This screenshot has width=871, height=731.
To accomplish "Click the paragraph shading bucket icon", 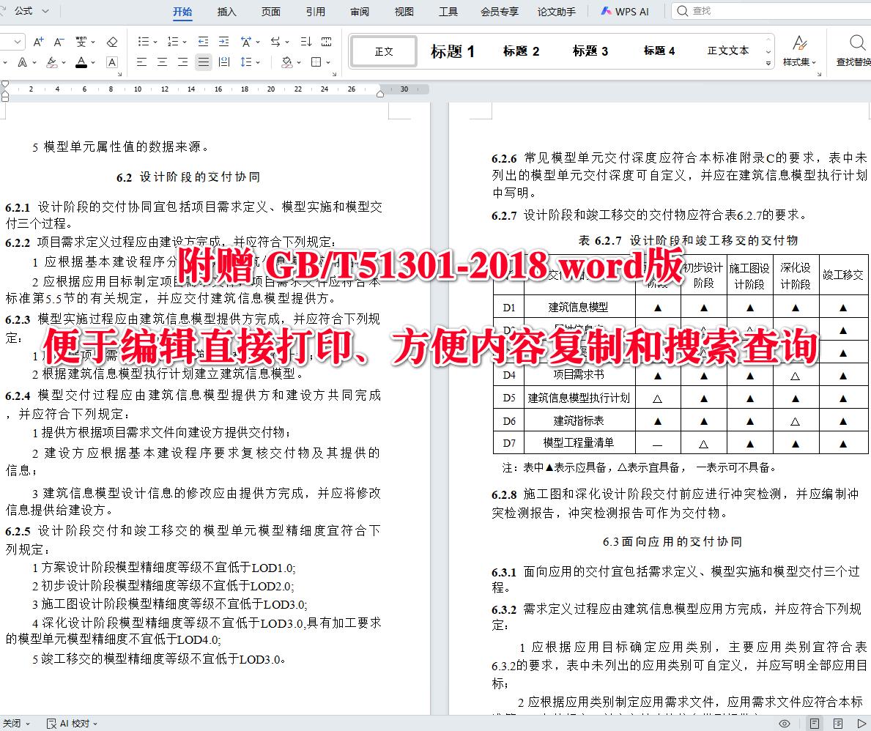I will [286, 62].
